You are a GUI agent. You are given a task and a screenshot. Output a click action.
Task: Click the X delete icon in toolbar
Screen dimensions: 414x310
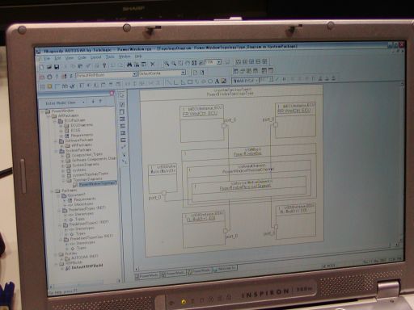pyautogui.click(x=153, y=64)
